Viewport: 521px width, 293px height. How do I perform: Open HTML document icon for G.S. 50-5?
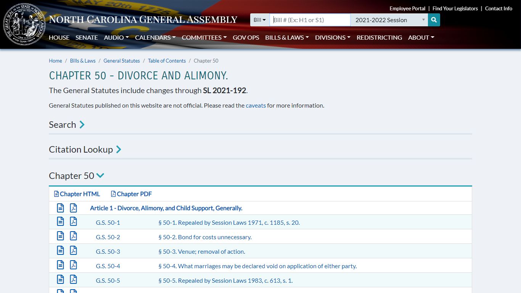[60, 279]
